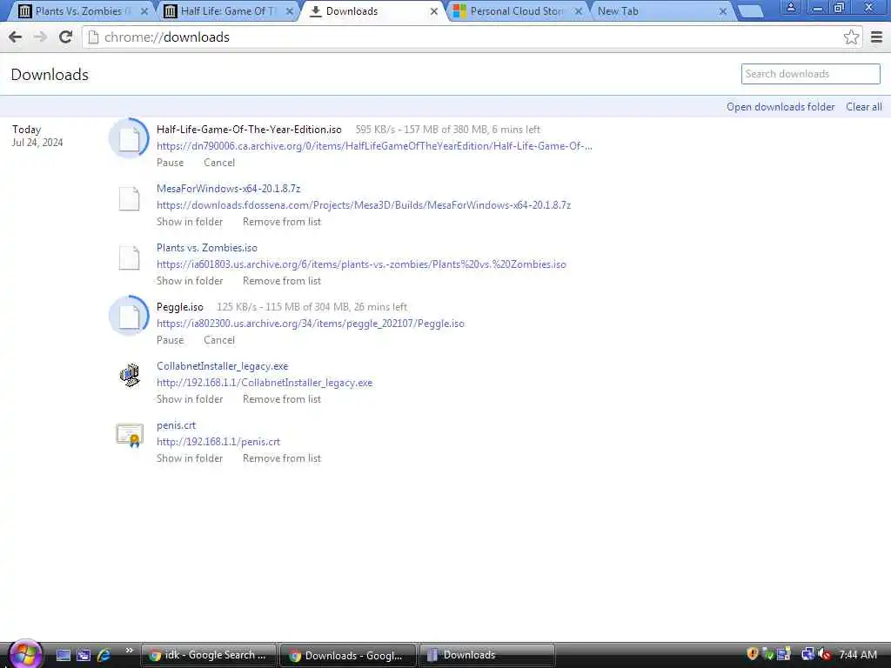Go back with the browser back arrow
Screen dimensions: 891x668
[16, 37]
